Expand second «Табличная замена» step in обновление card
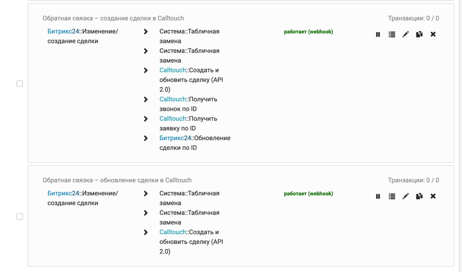 [146, 213]
